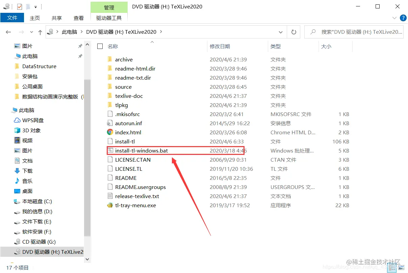Click DVD 驱动器 (H:) TeXLive2020 breadcrumb segment

pyautogui.click(x=121, y=32)
